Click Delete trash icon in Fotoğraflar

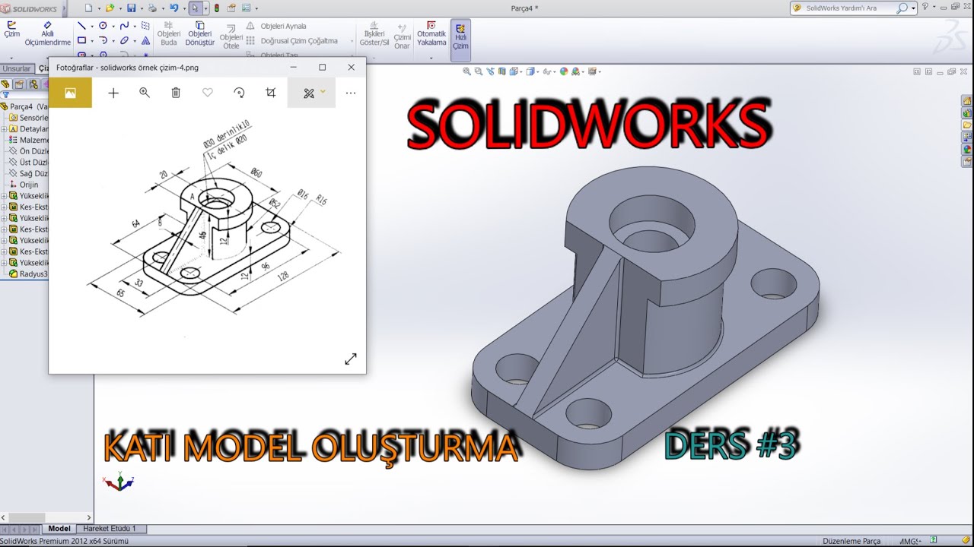click(x=176, y=93)
